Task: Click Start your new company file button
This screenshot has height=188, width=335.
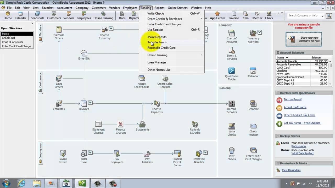Action: pyautogui.click(x=304, y=39)
